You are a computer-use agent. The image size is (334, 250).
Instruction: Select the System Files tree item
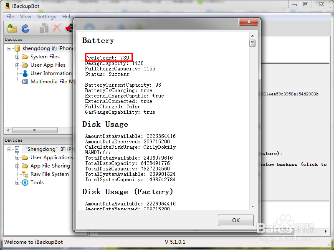click(45, 57)
